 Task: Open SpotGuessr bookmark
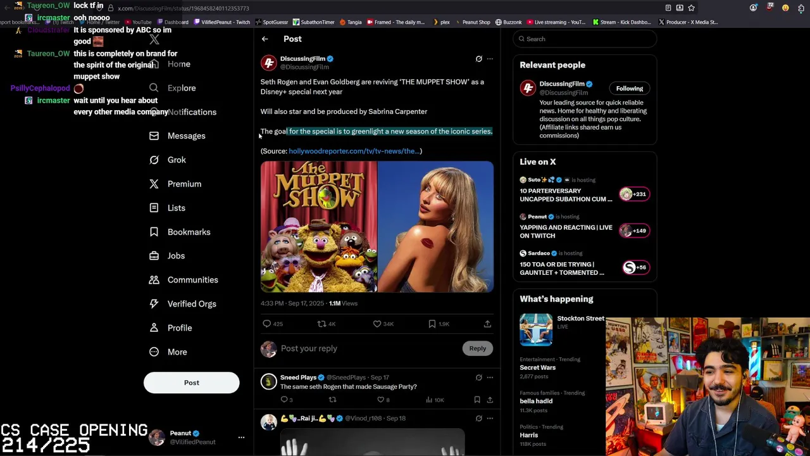point(271,22)
